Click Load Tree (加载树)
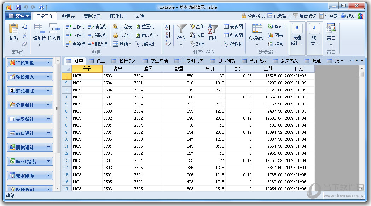This screenshot has height=206, width=371. (145, 44)
